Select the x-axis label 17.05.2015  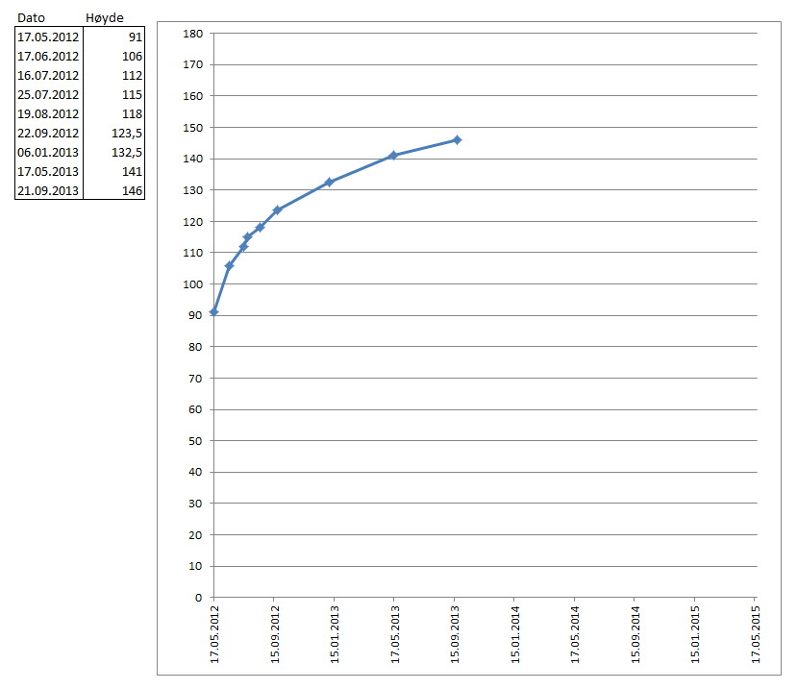click(x=756, y=634)
